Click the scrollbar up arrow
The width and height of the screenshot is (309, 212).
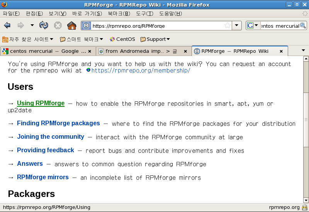coord(306,59)
